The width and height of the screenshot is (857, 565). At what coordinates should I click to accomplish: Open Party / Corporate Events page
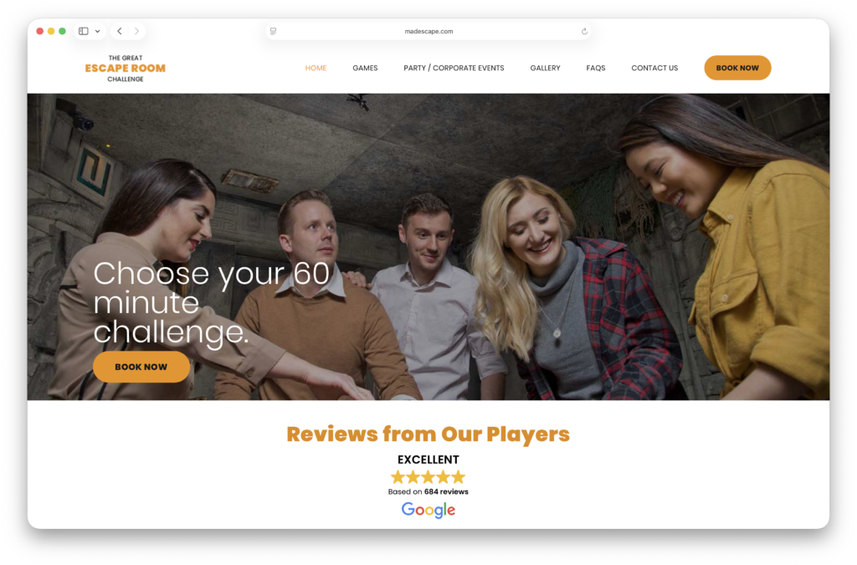tap(454, 68)
